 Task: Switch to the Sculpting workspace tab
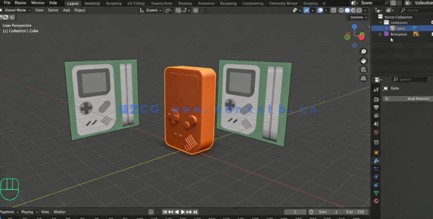[114, 4]
